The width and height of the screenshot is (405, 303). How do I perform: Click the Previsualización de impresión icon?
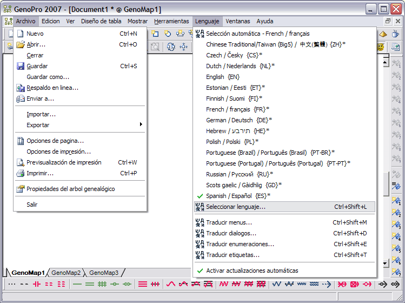[x=21, y=162]
